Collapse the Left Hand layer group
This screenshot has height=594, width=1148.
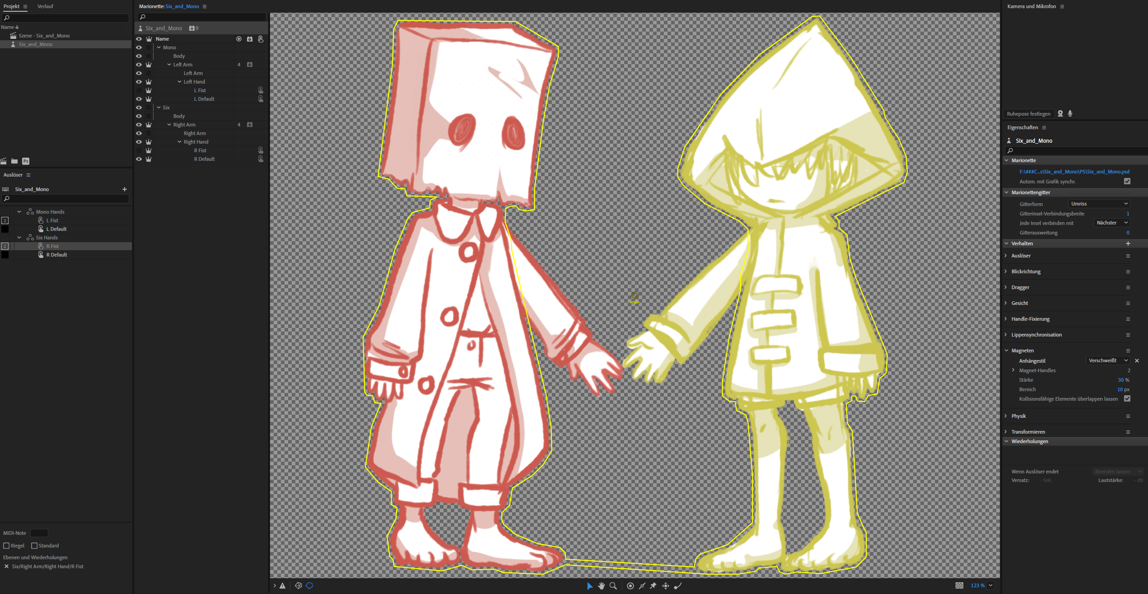[x=180, y=81]
